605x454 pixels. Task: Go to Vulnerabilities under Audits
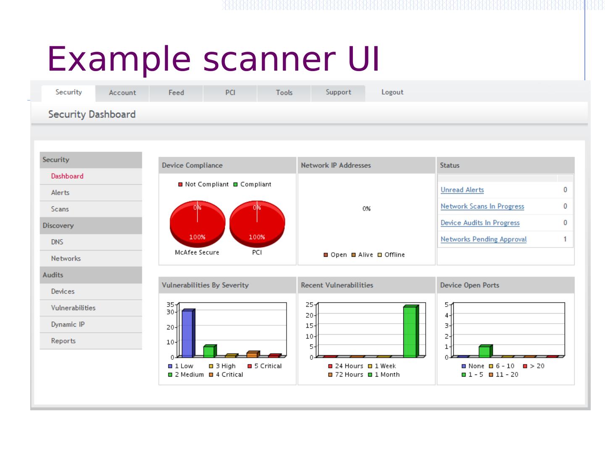click(x=73, y=308)
